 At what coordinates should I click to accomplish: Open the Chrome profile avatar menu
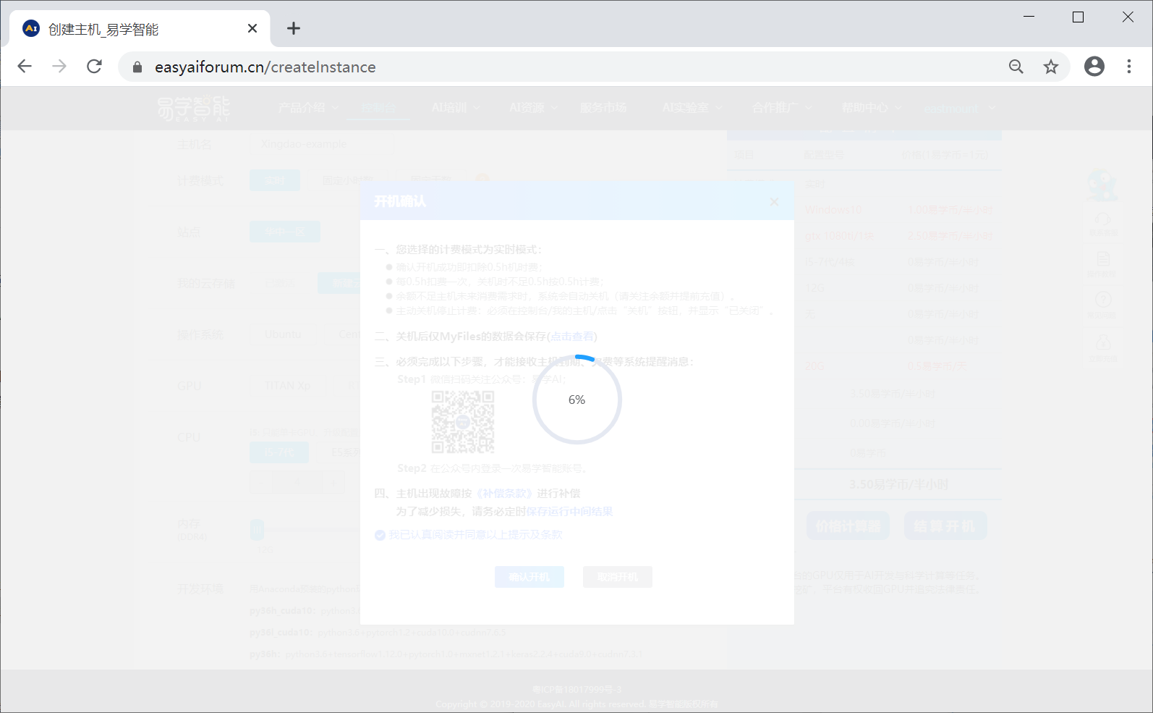pos(1094,67)
